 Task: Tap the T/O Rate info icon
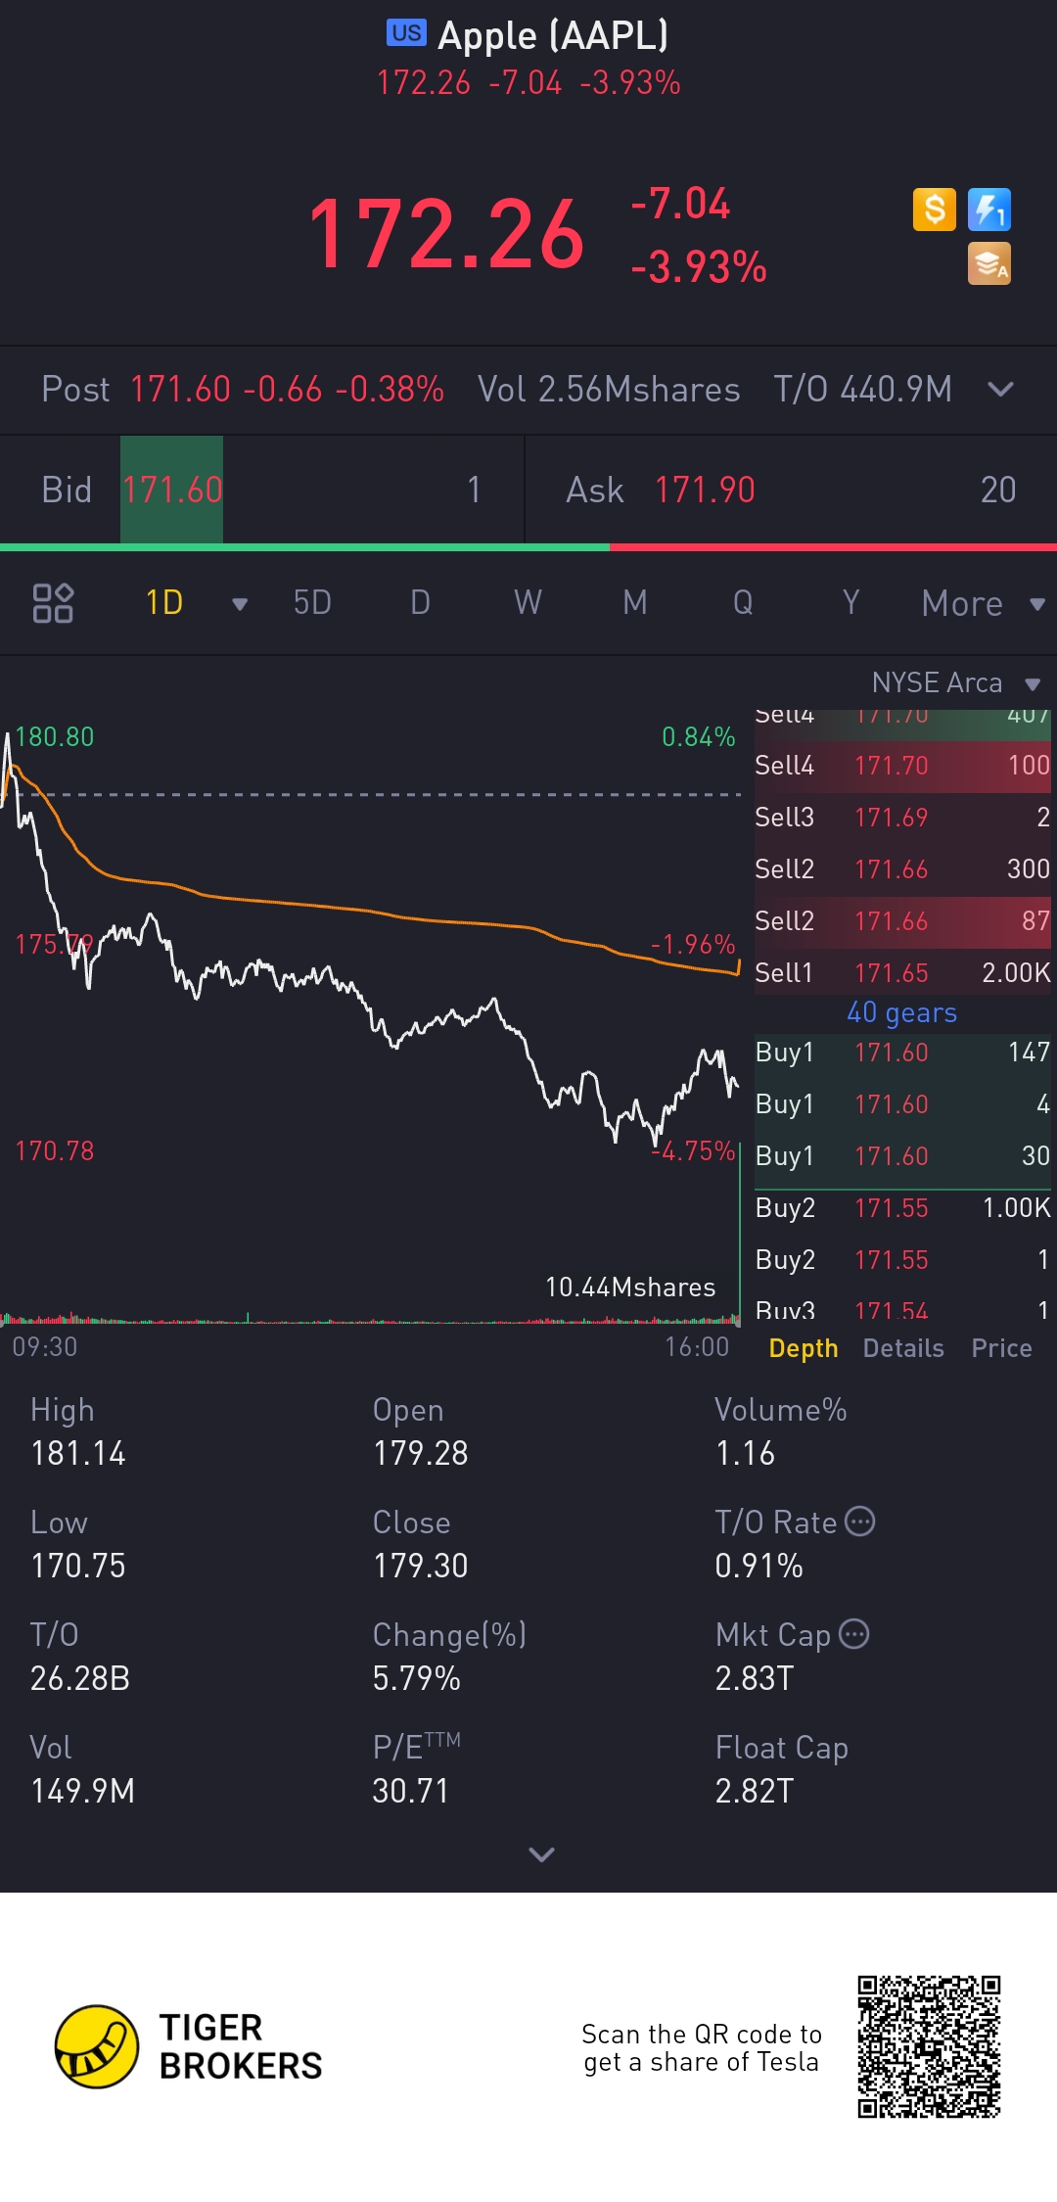(x=859, y=1522)
